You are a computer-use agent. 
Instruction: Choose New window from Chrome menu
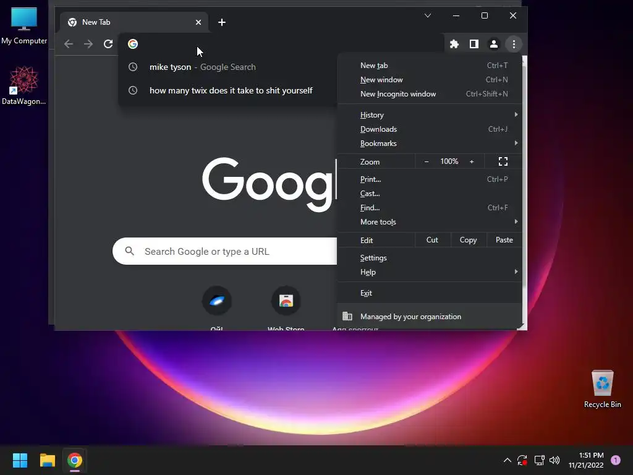(430, 80)
